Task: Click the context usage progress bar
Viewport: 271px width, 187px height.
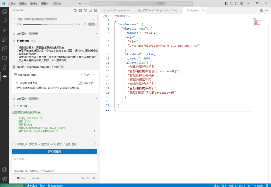Action: pyautogui.click(x=48, y=24)
